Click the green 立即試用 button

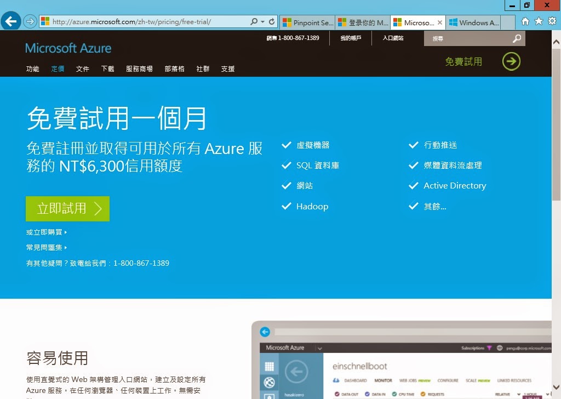[67, 209]
